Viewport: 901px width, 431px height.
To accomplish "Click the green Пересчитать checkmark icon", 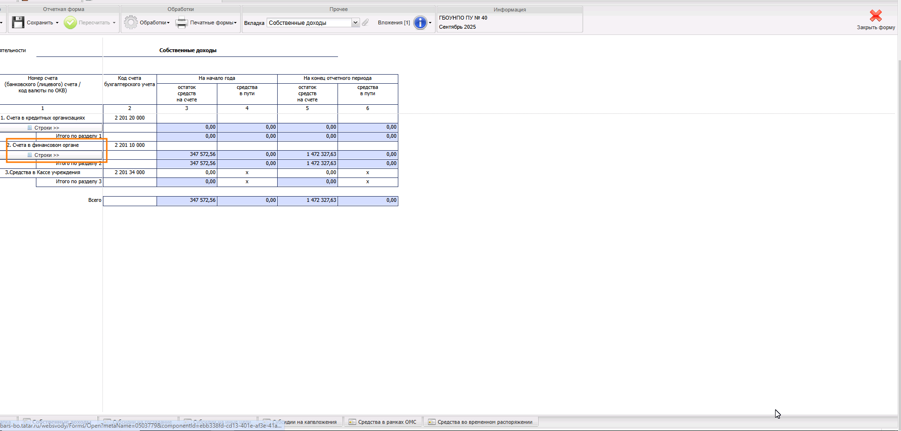I will [x=70, y=22].
